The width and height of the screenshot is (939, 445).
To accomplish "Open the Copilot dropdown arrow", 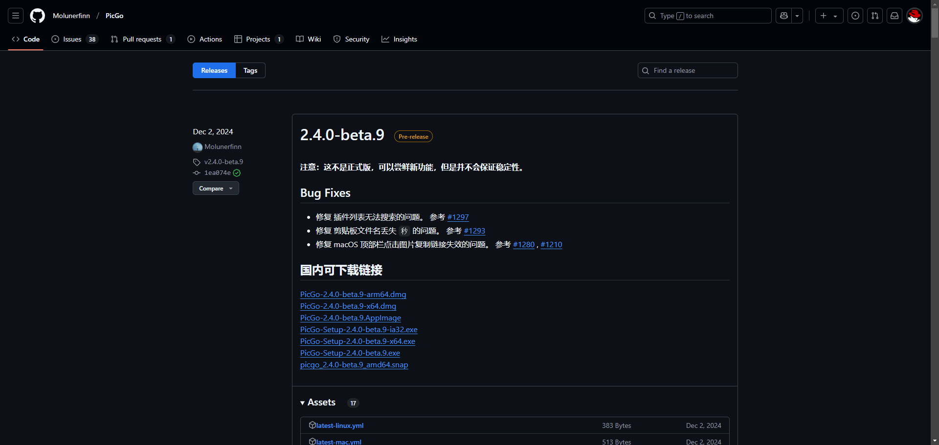I will tap(797, 16).
